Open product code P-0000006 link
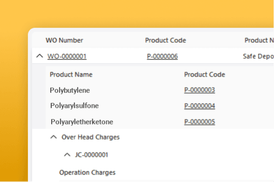 [162, 56]
